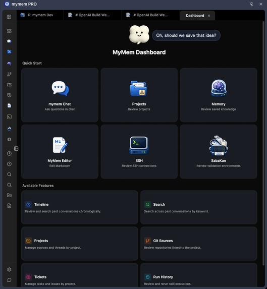Open the dashboard grid icon in sidebar
Image resolution: width=267 pixels, height=289 pixels.
click(9, 31)
